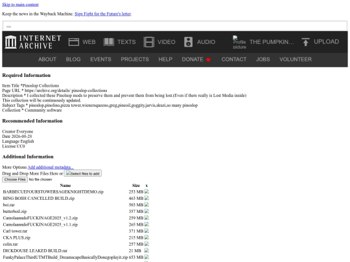The image size is (350, 262).
Task: Click the Choose Files button
Action: pos(15,180)
